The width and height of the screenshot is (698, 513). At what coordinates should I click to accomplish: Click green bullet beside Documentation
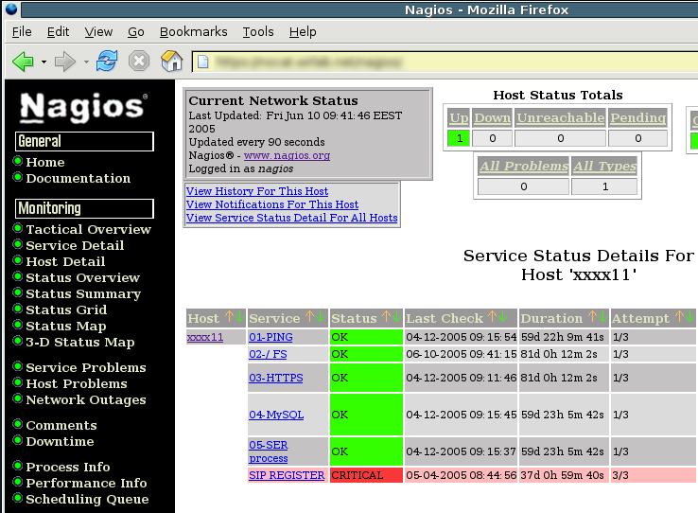(x=17, y=177)
